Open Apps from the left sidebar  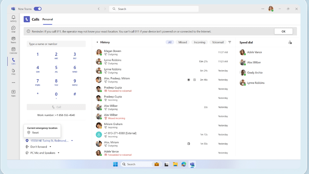[x=13, y=93]
